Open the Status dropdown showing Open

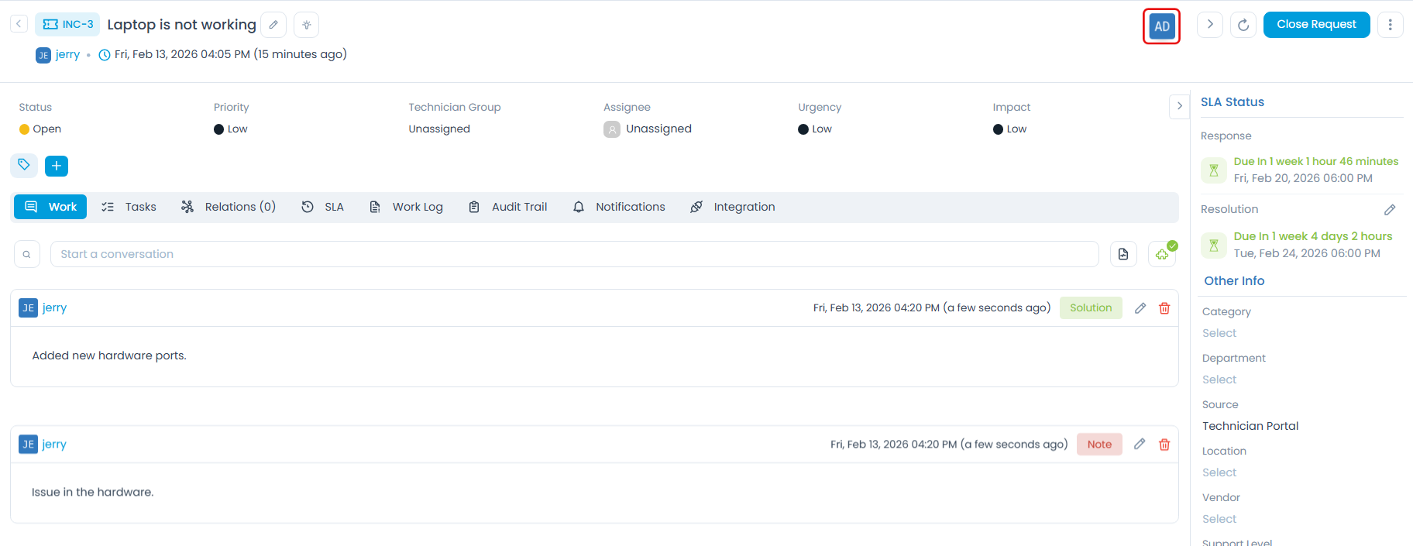point(40,129)
